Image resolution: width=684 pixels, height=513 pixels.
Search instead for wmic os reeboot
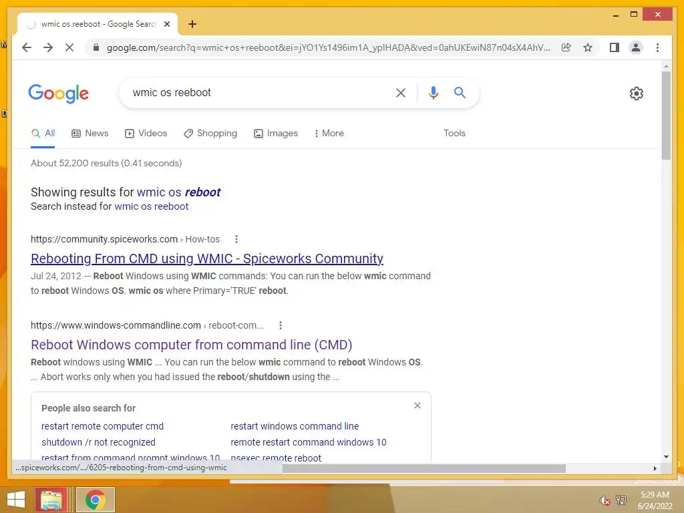click(152, 206)
